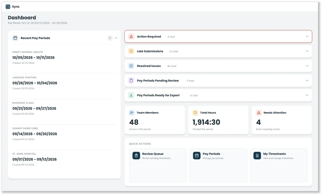
Task: Open the Pay Periods quick action card
Action: [218, 165]
